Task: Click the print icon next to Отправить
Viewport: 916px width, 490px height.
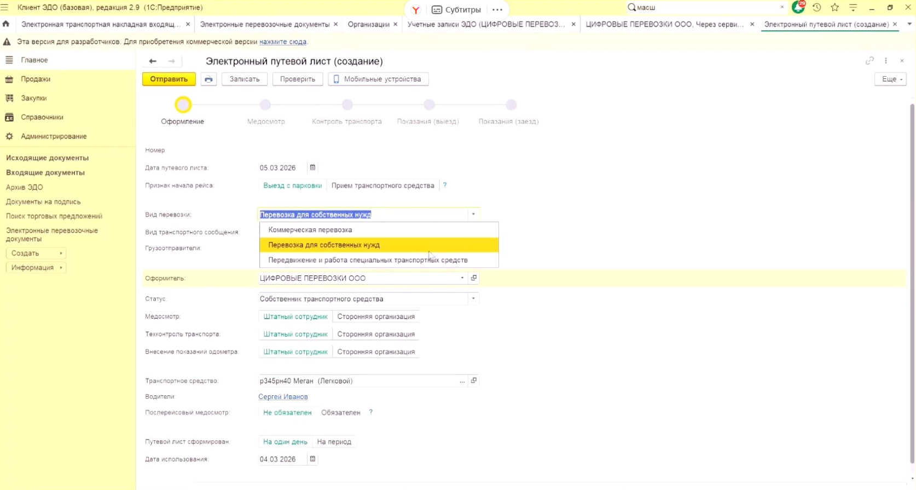Action: [x=208, y=79]
